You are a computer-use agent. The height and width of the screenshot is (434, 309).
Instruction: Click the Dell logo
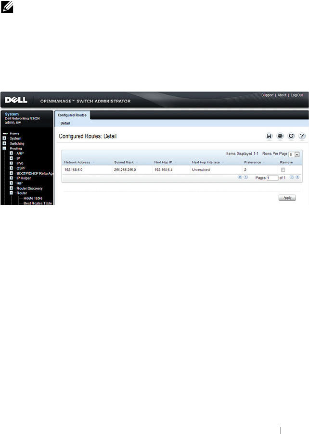16,100
